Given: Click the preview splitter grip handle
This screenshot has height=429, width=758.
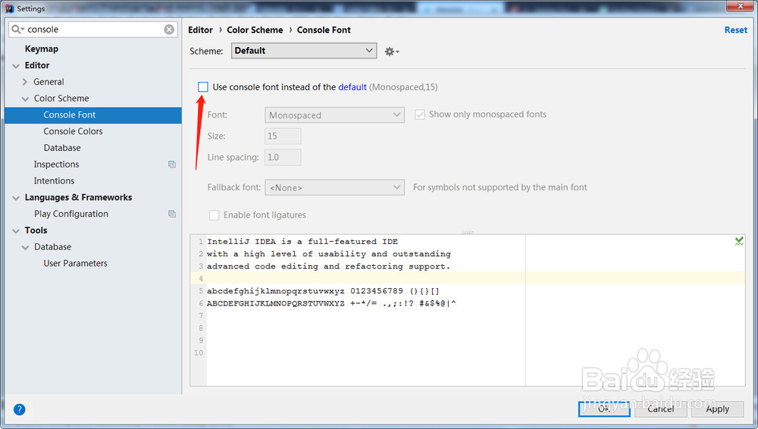Looking at the screenshot, I should (x=468, y=233).
